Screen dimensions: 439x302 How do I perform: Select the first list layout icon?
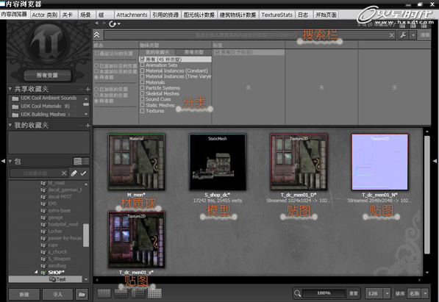click(x=104, y=294)
